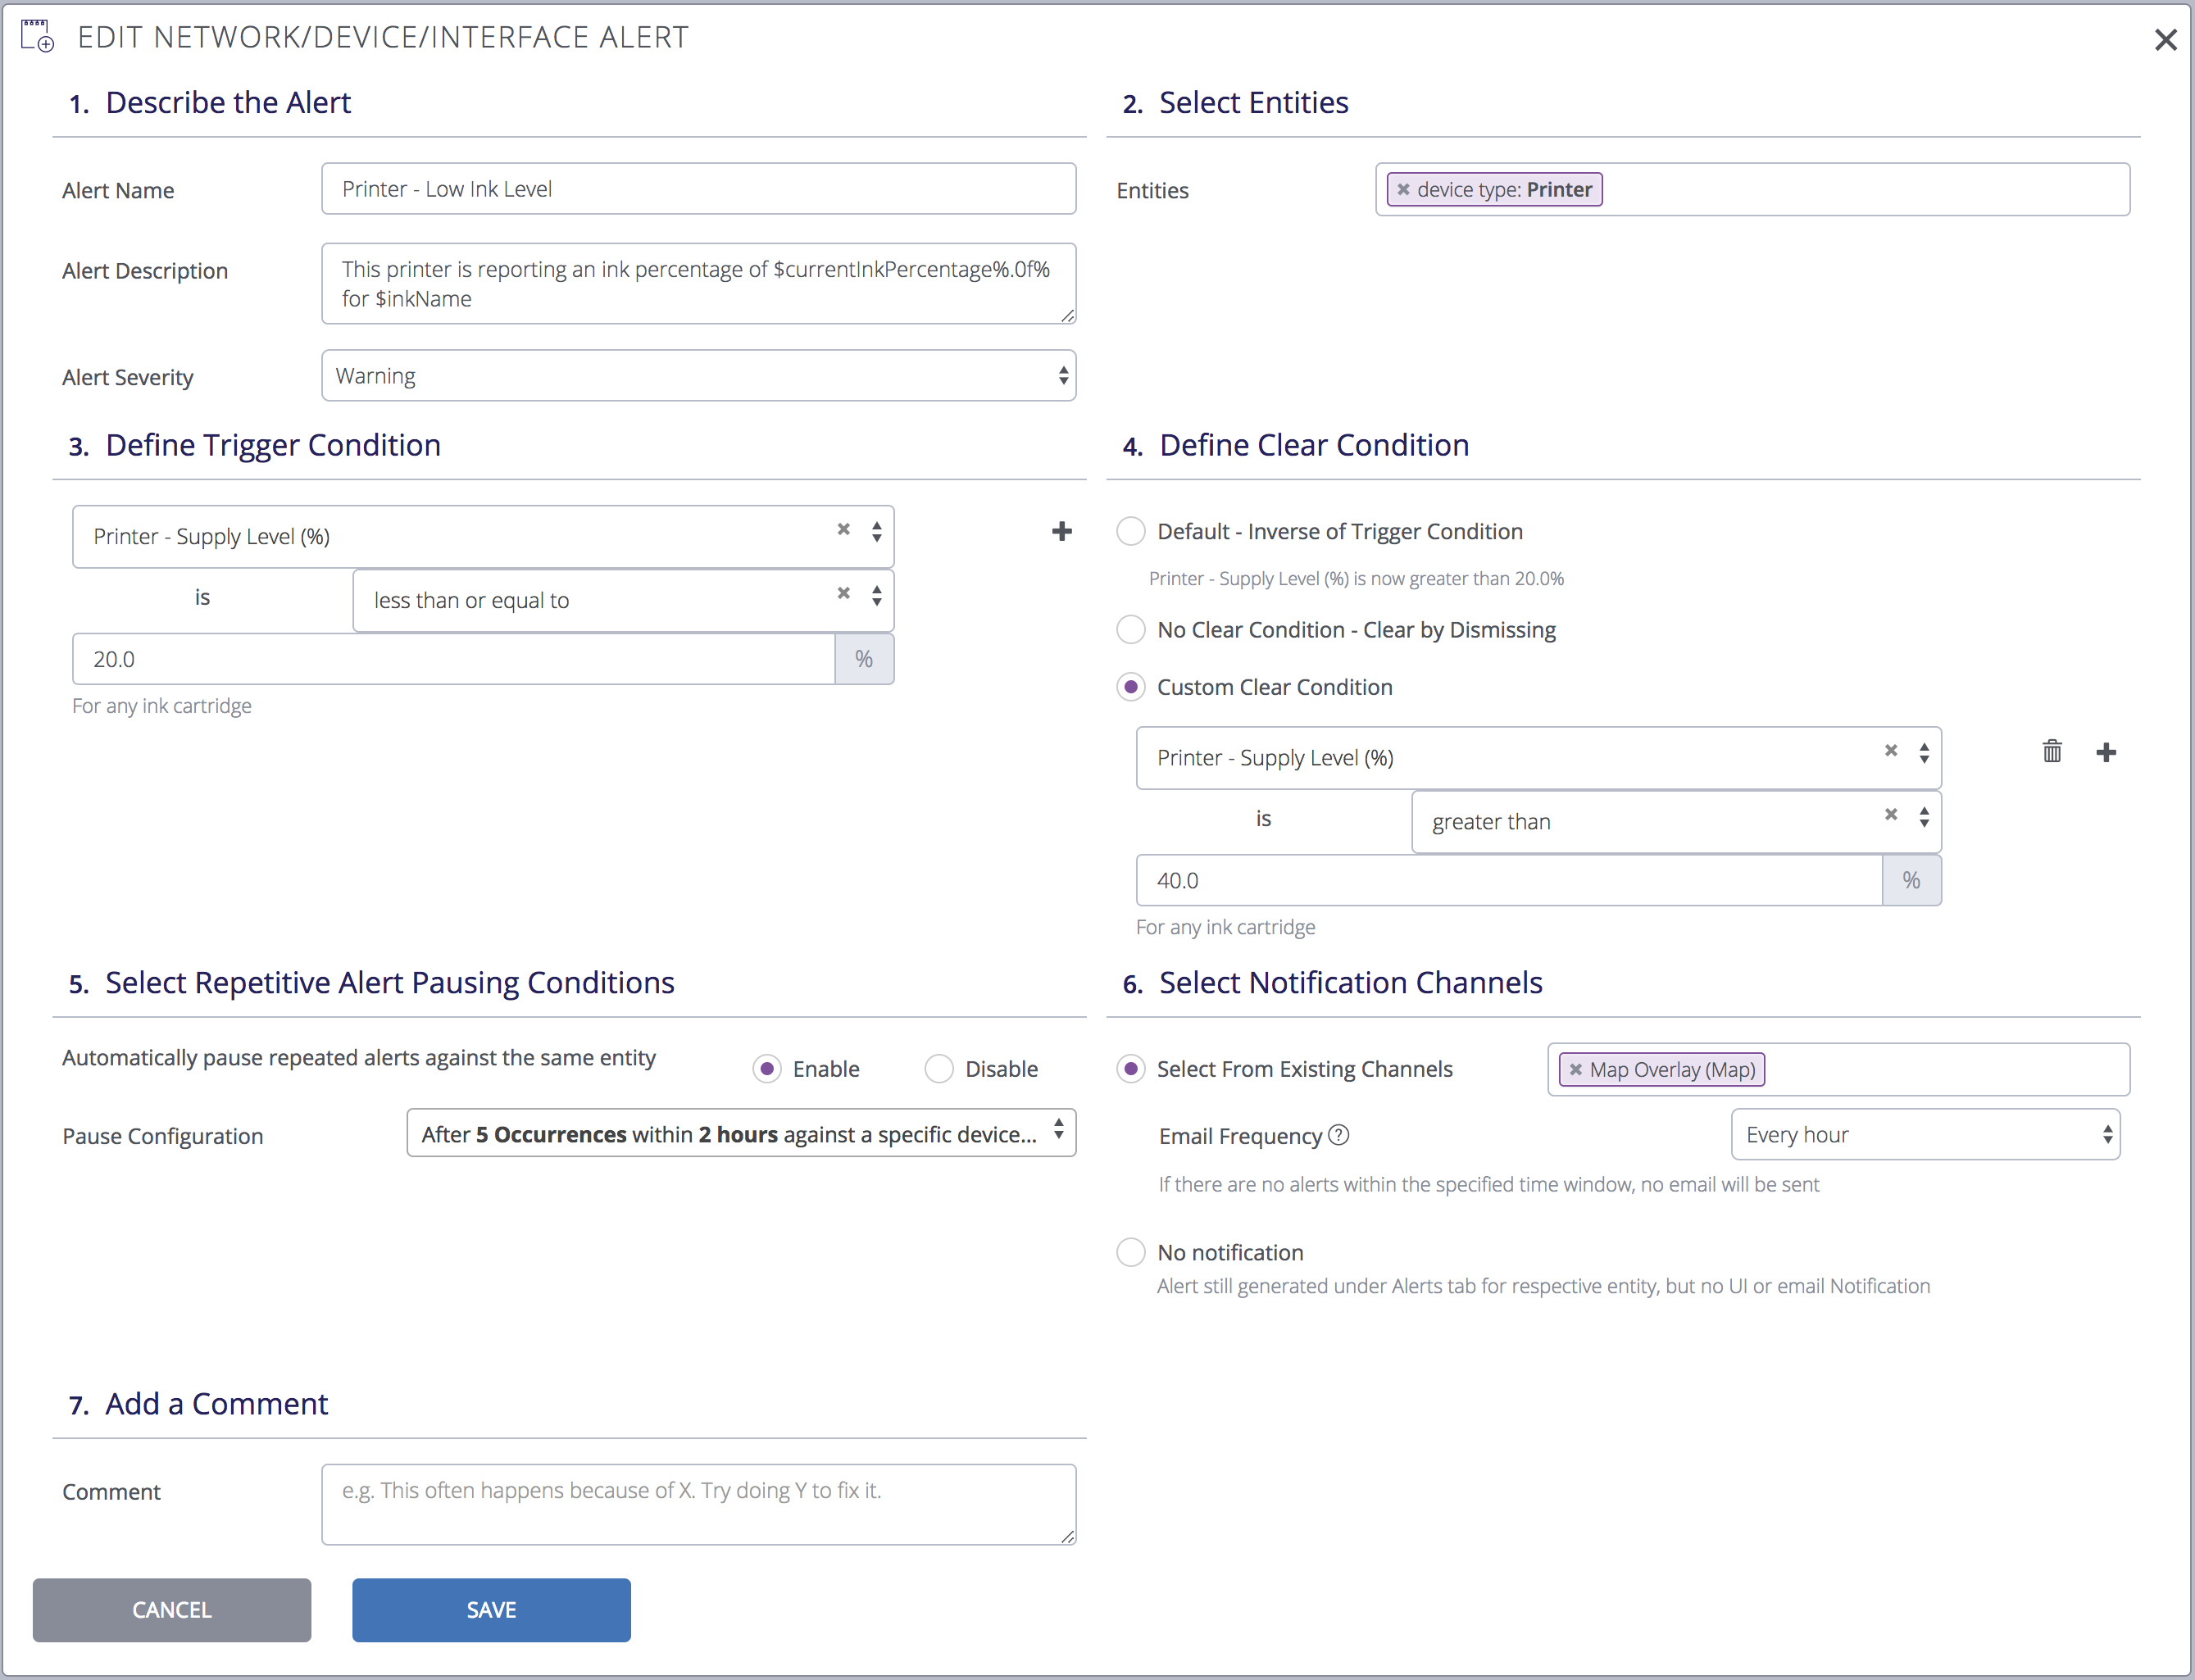Delete the custom clear condition with trash icon
Viewport: 2195px width, 1680px height.
pyautogui.click(x=2052, y=752)
